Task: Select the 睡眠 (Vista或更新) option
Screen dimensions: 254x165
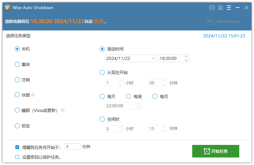Action: pos(17,110)
